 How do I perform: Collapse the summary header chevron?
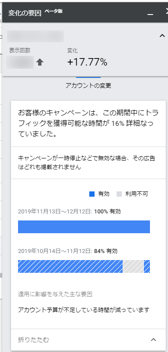coord(162,36)
